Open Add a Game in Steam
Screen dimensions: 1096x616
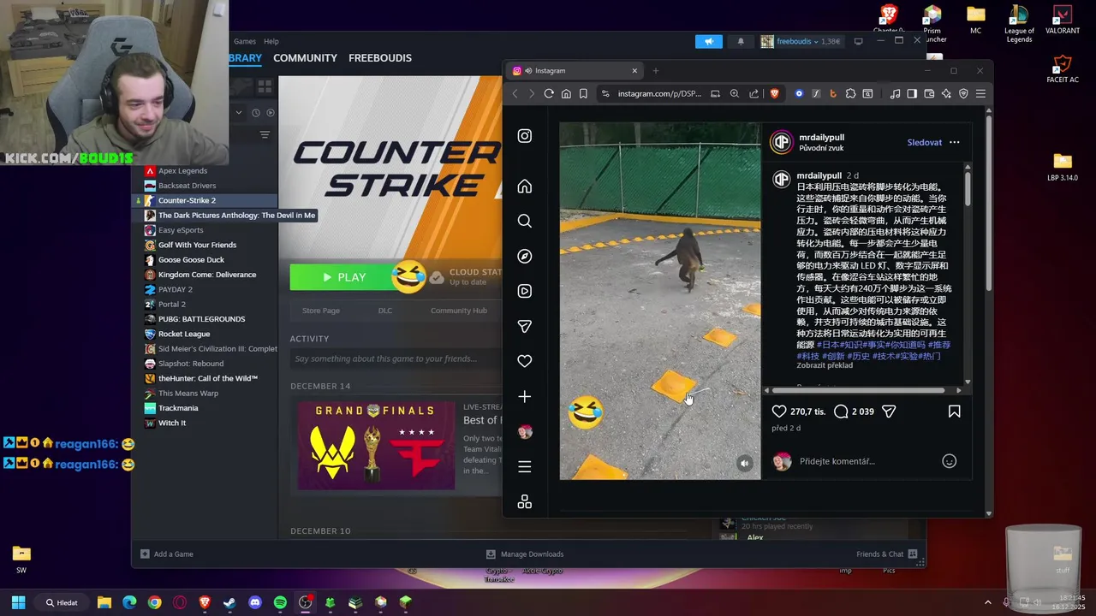click(x=167, y=554)
